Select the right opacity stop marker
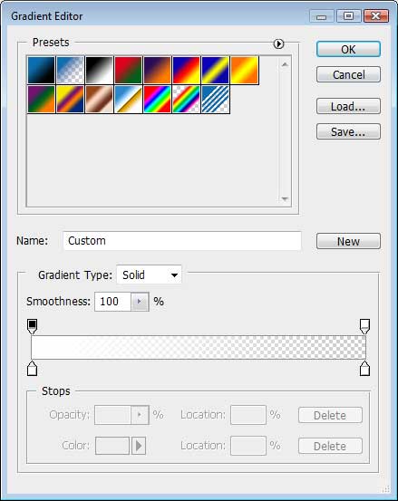The height and width of the screenshot is (501, 398). 364,326
